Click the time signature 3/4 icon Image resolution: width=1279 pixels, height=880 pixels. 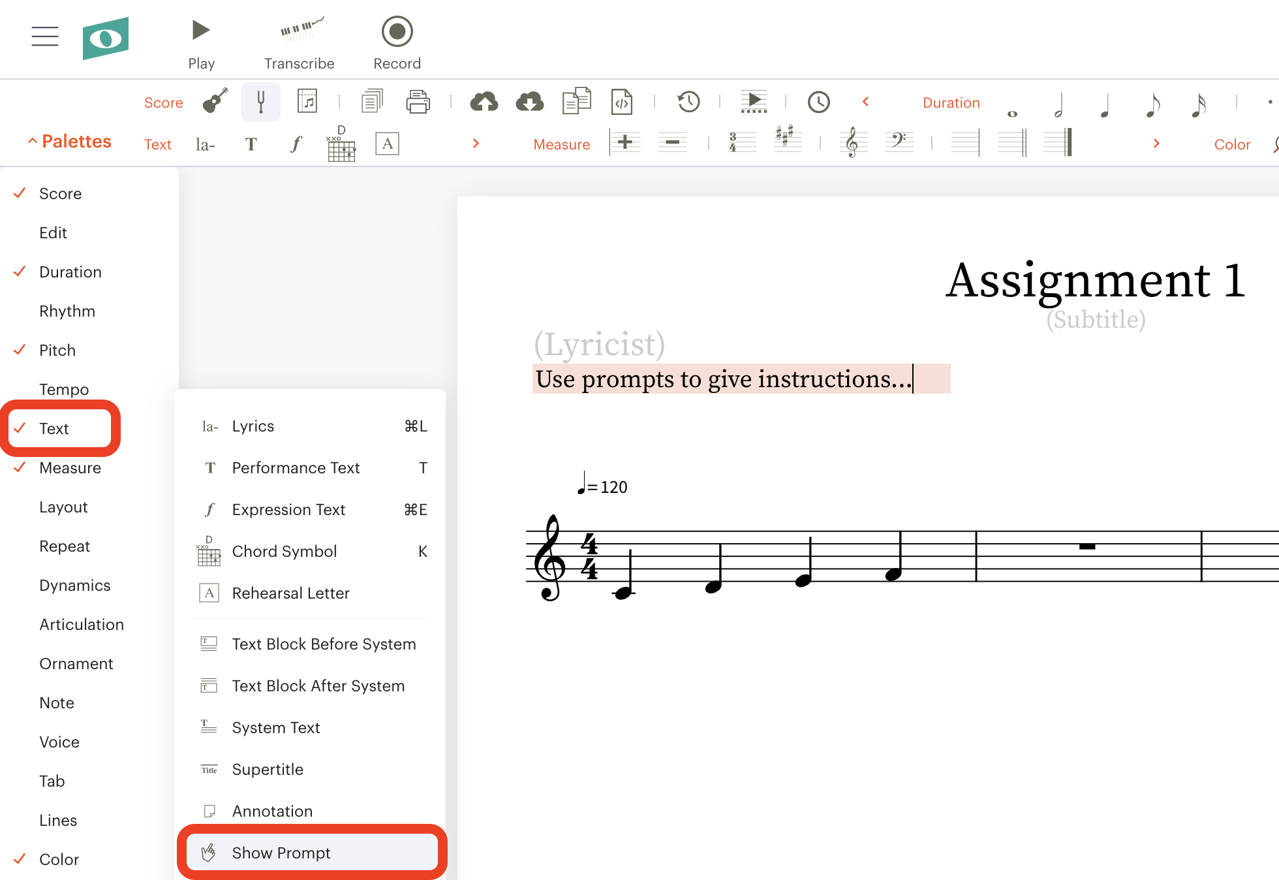(742, 142)
